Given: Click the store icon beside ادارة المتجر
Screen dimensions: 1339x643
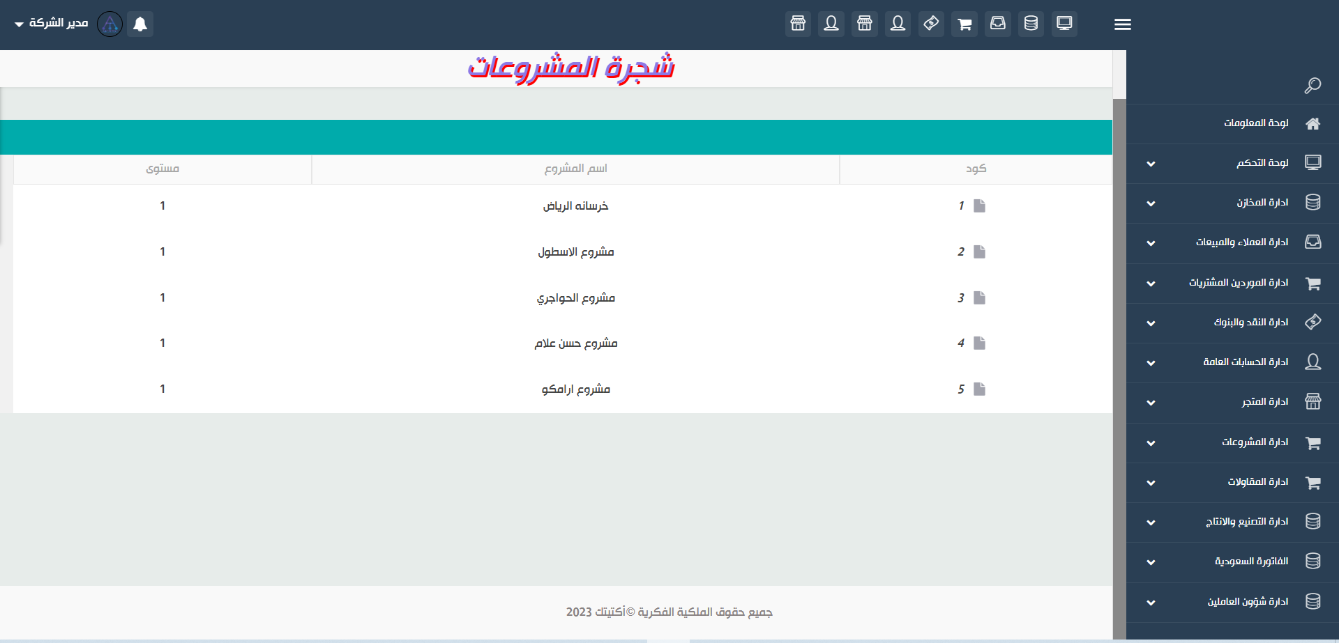Looking at the screenshot, I should click(1313, 401).
